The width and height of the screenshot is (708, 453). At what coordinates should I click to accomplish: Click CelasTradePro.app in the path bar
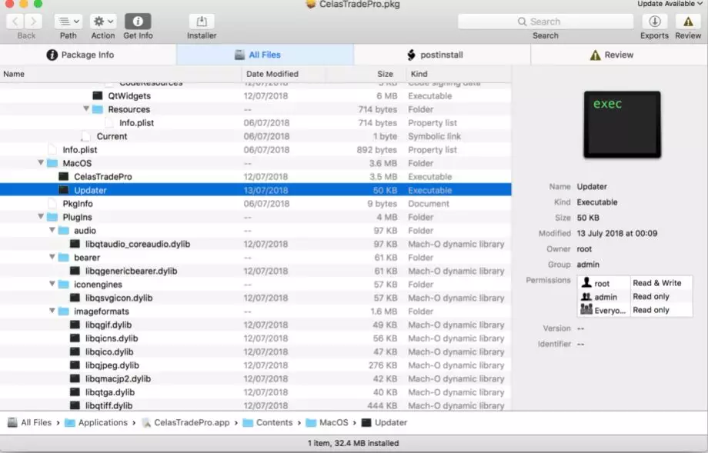(192, 422)
